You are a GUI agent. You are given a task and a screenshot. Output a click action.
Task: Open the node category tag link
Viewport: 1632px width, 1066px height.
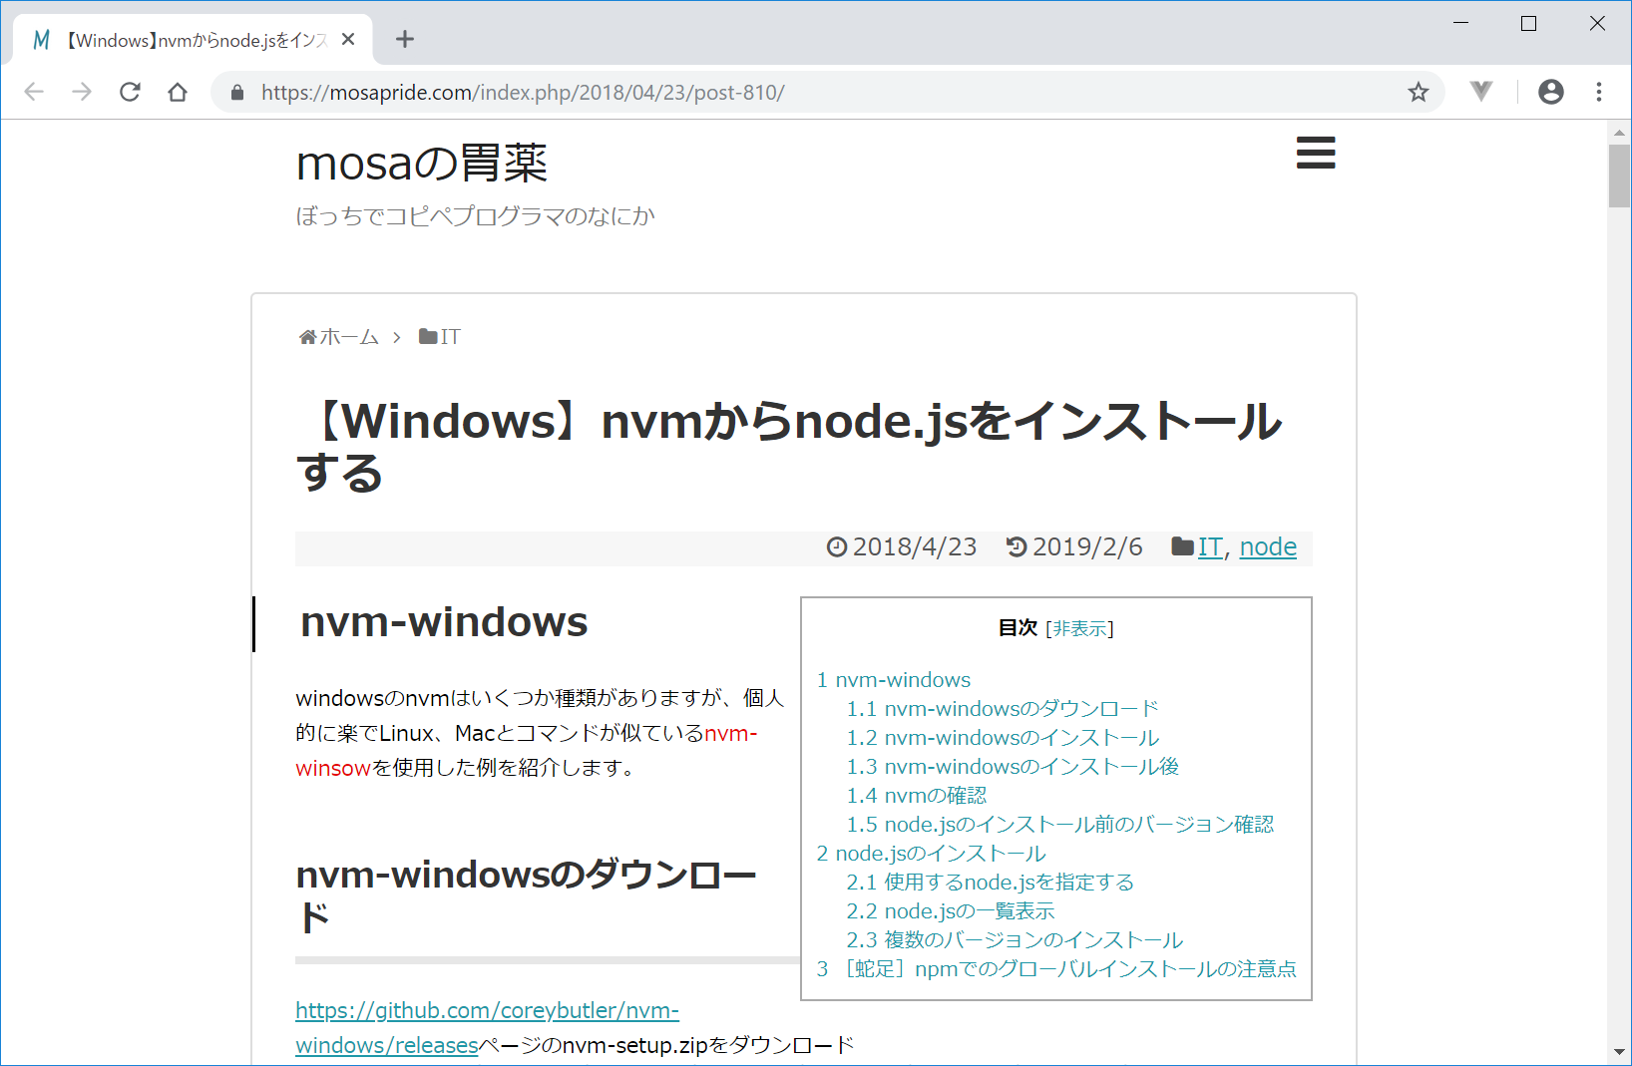pyautogui.click(x=1267, y=547)
